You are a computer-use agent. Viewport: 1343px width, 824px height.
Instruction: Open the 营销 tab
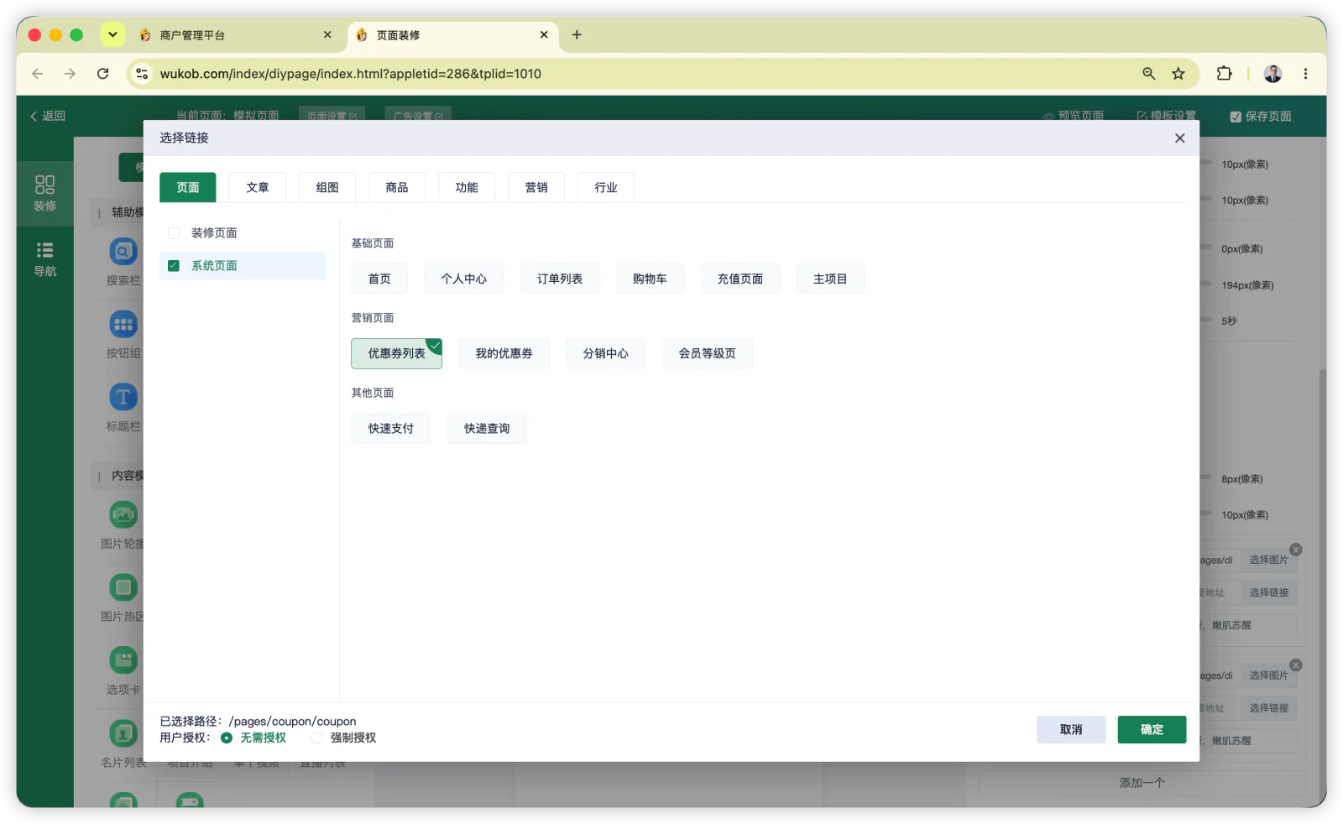[x=536, y=187]
